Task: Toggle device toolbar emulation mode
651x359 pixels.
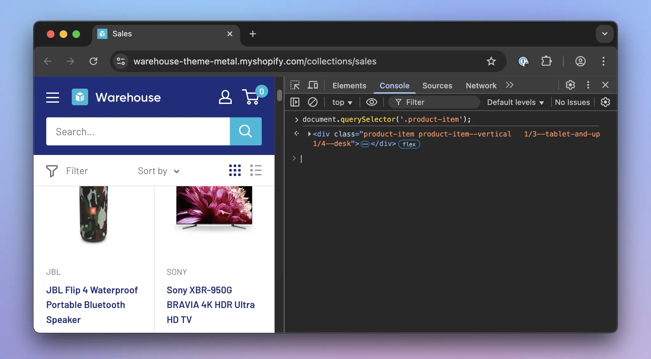Action: 313,85
